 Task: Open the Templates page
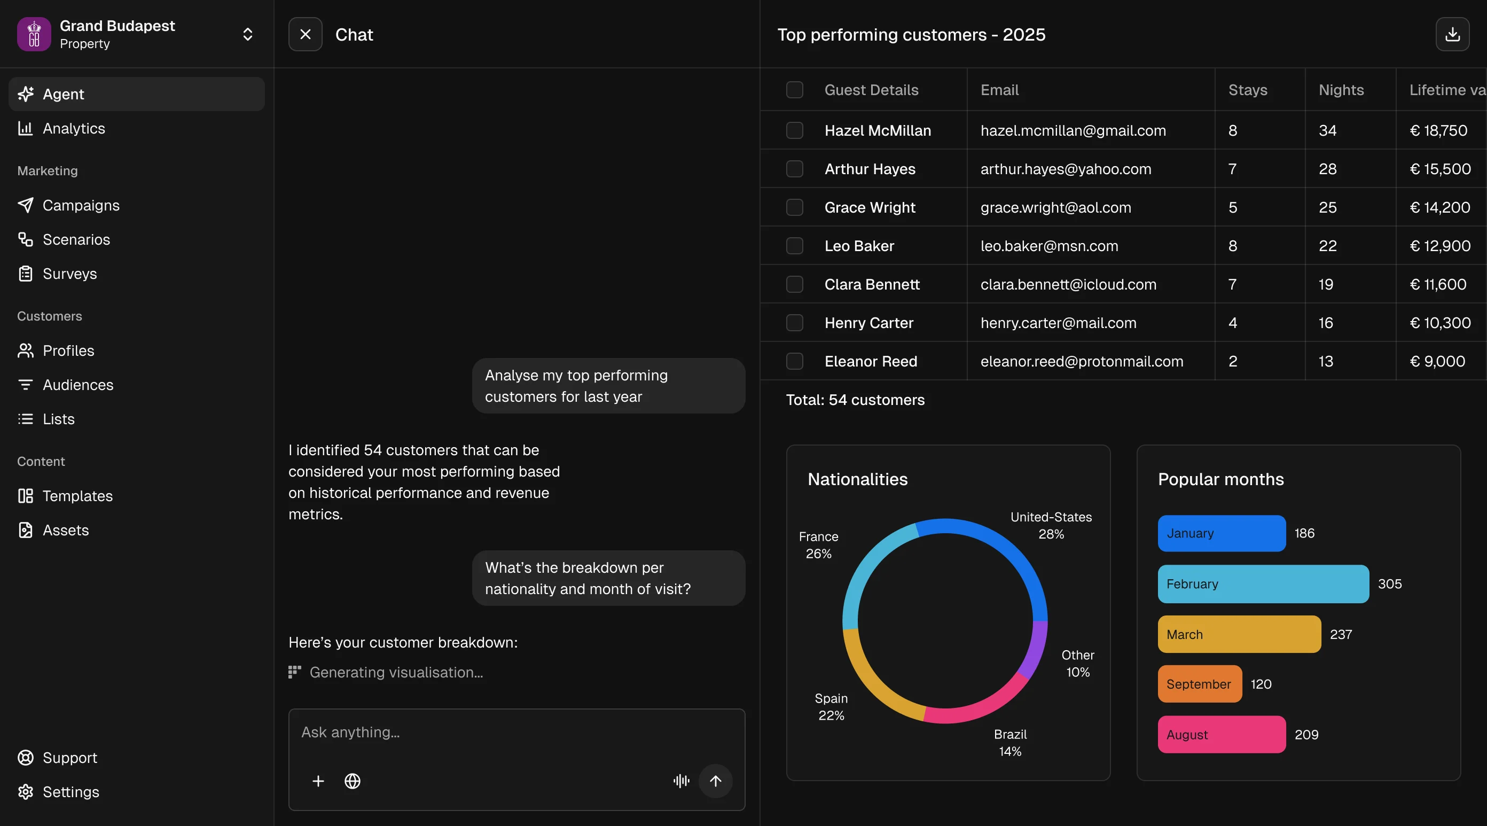[x=136, y=496]
